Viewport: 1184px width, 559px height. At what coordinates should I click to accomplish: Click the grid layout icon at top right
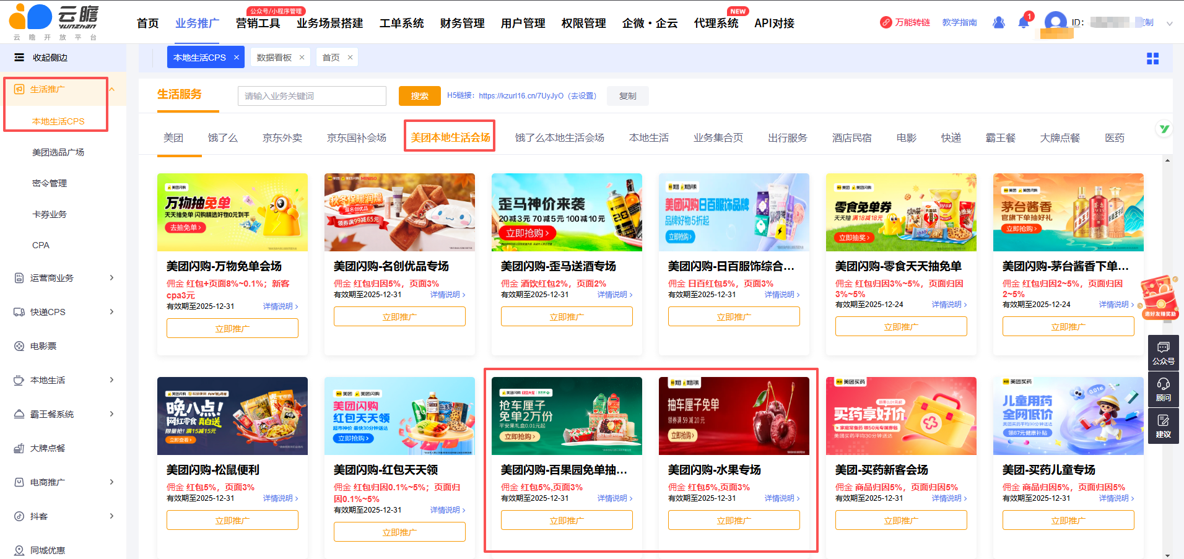coord(1152,58)
